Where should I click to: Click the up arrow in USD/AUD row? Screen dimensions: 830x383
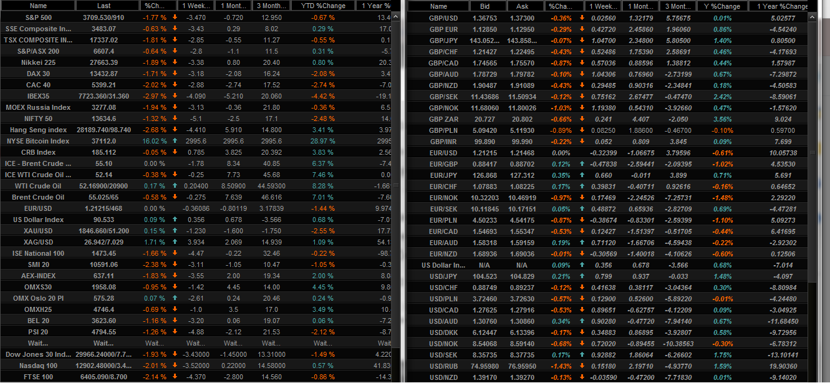581,321
